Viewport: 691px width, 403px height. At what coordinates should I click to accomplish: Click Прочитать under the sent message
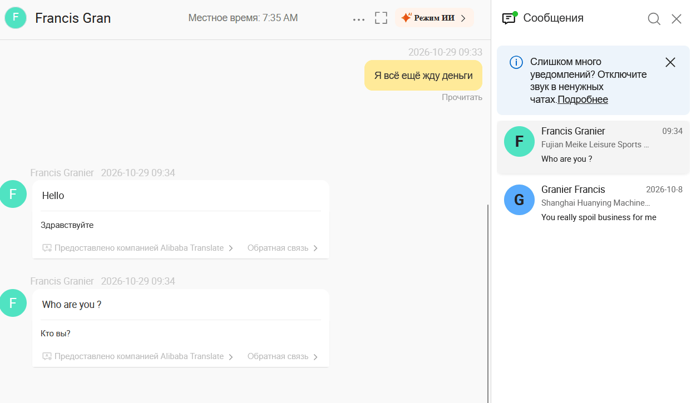[462, 97]
